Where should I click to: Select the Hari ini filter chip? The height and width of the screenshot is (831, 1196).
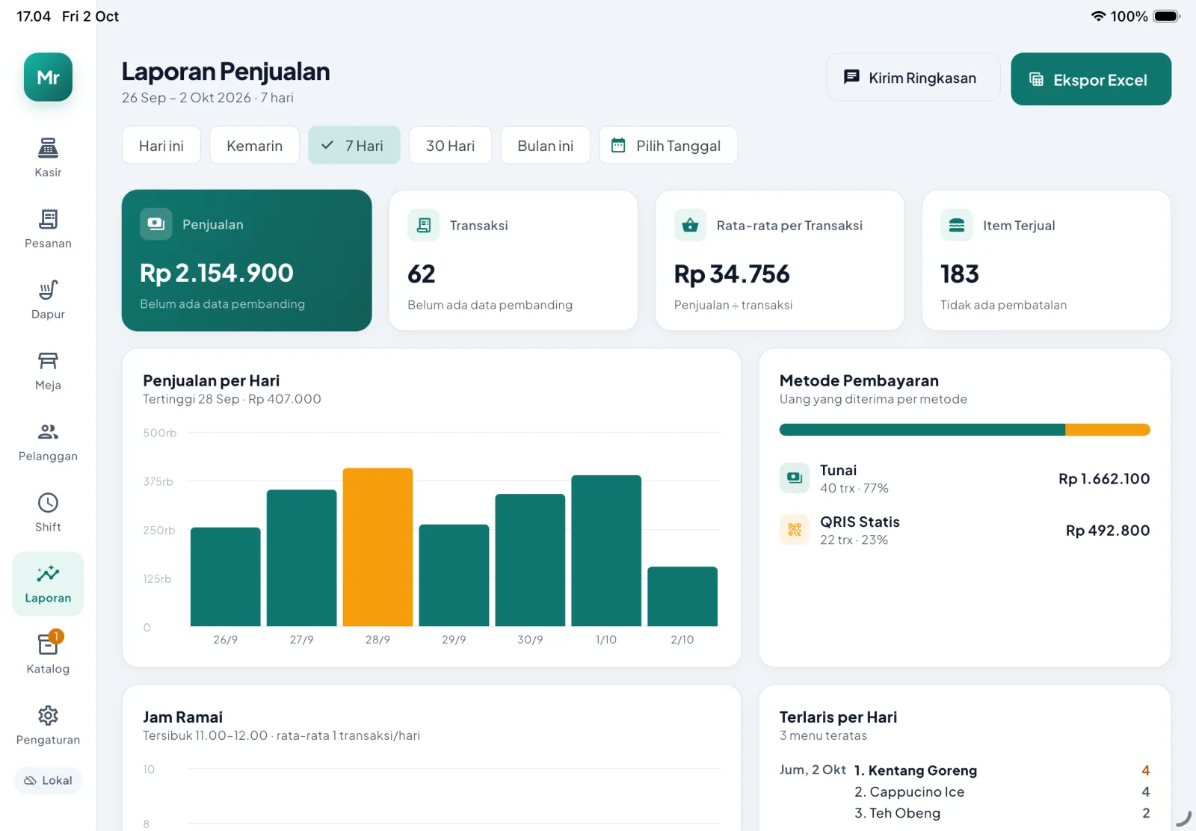[161, 145]
